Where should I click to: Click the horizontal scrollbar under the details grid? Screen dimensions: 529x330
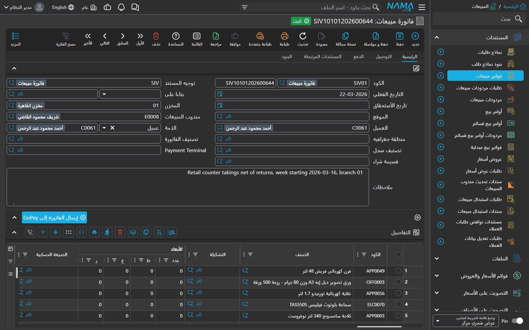point(379,327)
